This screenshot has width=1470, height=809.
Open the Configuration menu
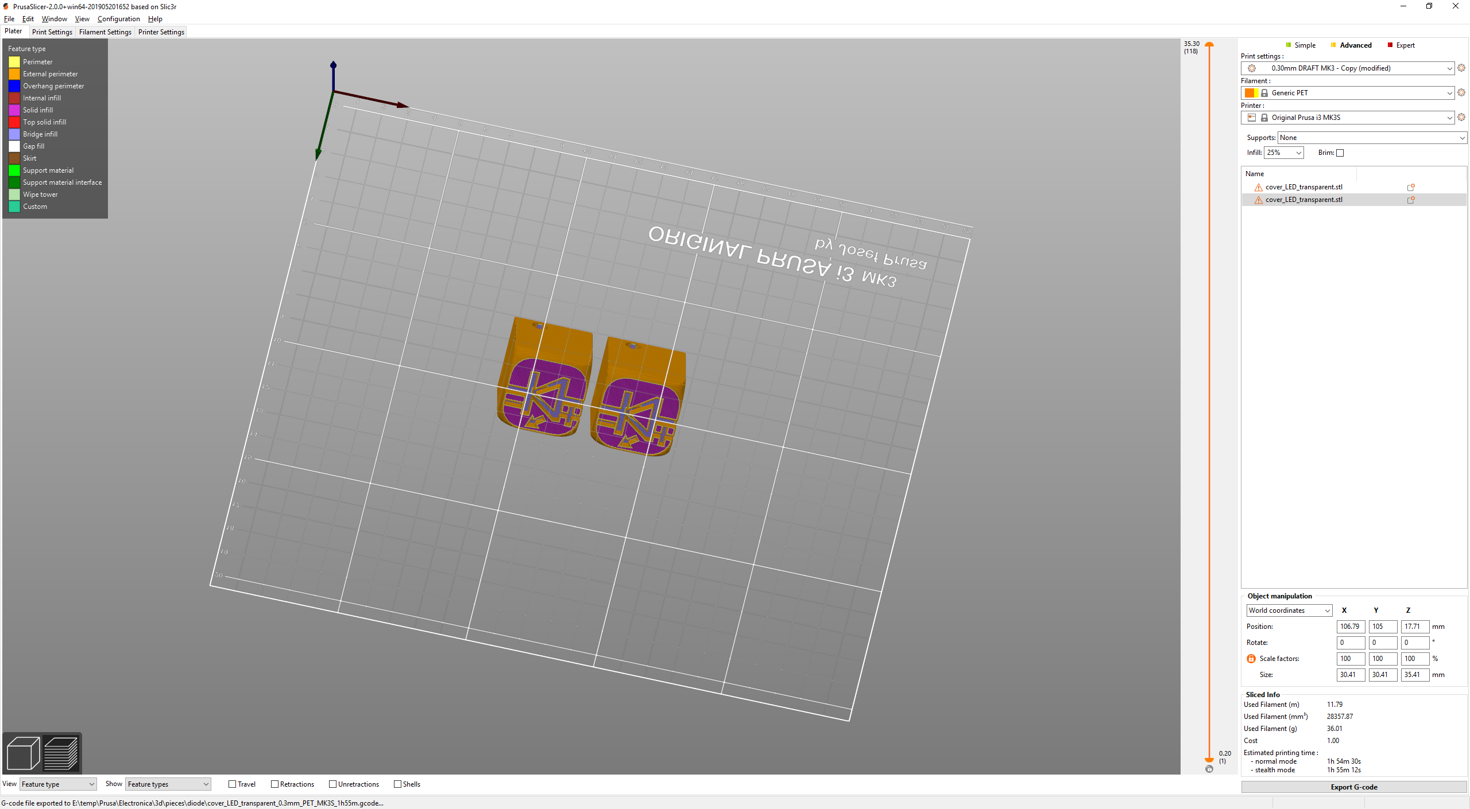tap(118, 19)
